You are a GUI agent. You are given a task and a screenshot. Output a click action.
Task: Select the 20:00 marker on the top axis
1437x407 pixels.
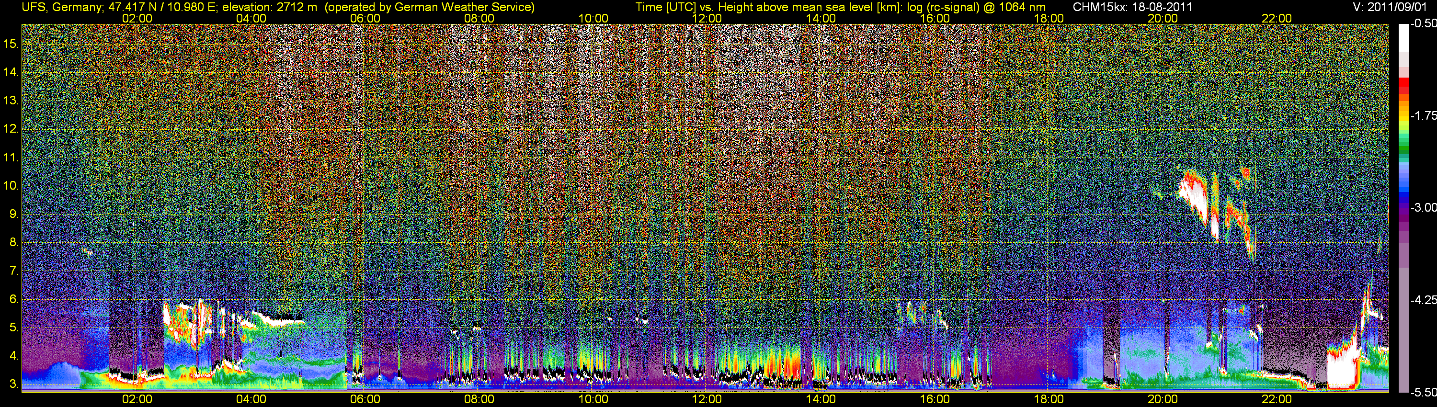pos(1163,18)
